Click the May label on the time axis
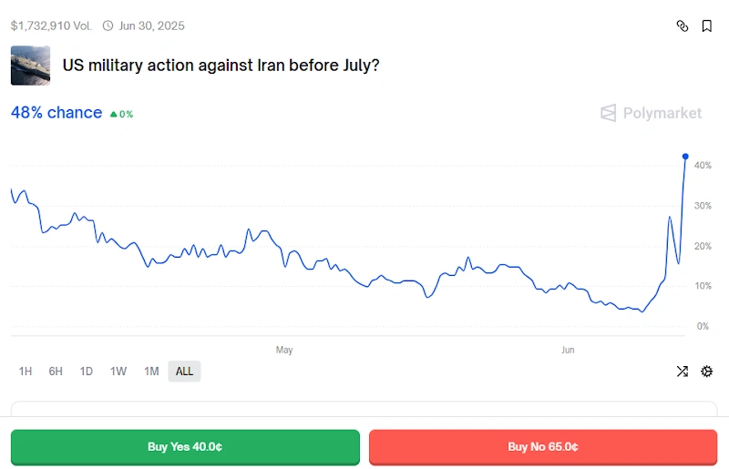729x469 pixels. [x=284, y=350]
